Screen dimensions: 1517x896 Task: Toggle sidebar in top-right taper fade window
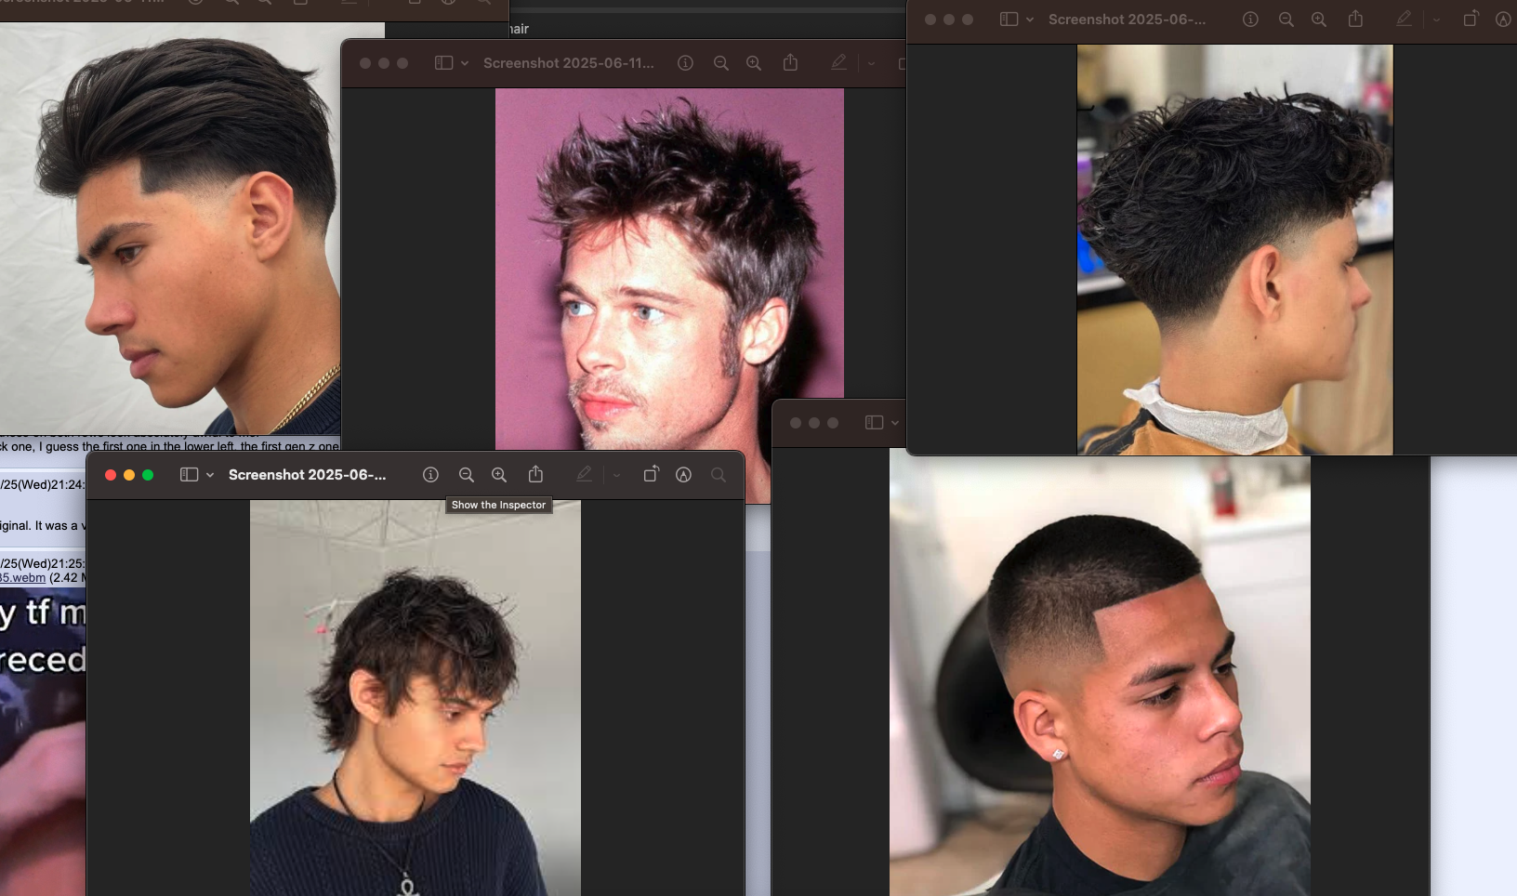1009,20
